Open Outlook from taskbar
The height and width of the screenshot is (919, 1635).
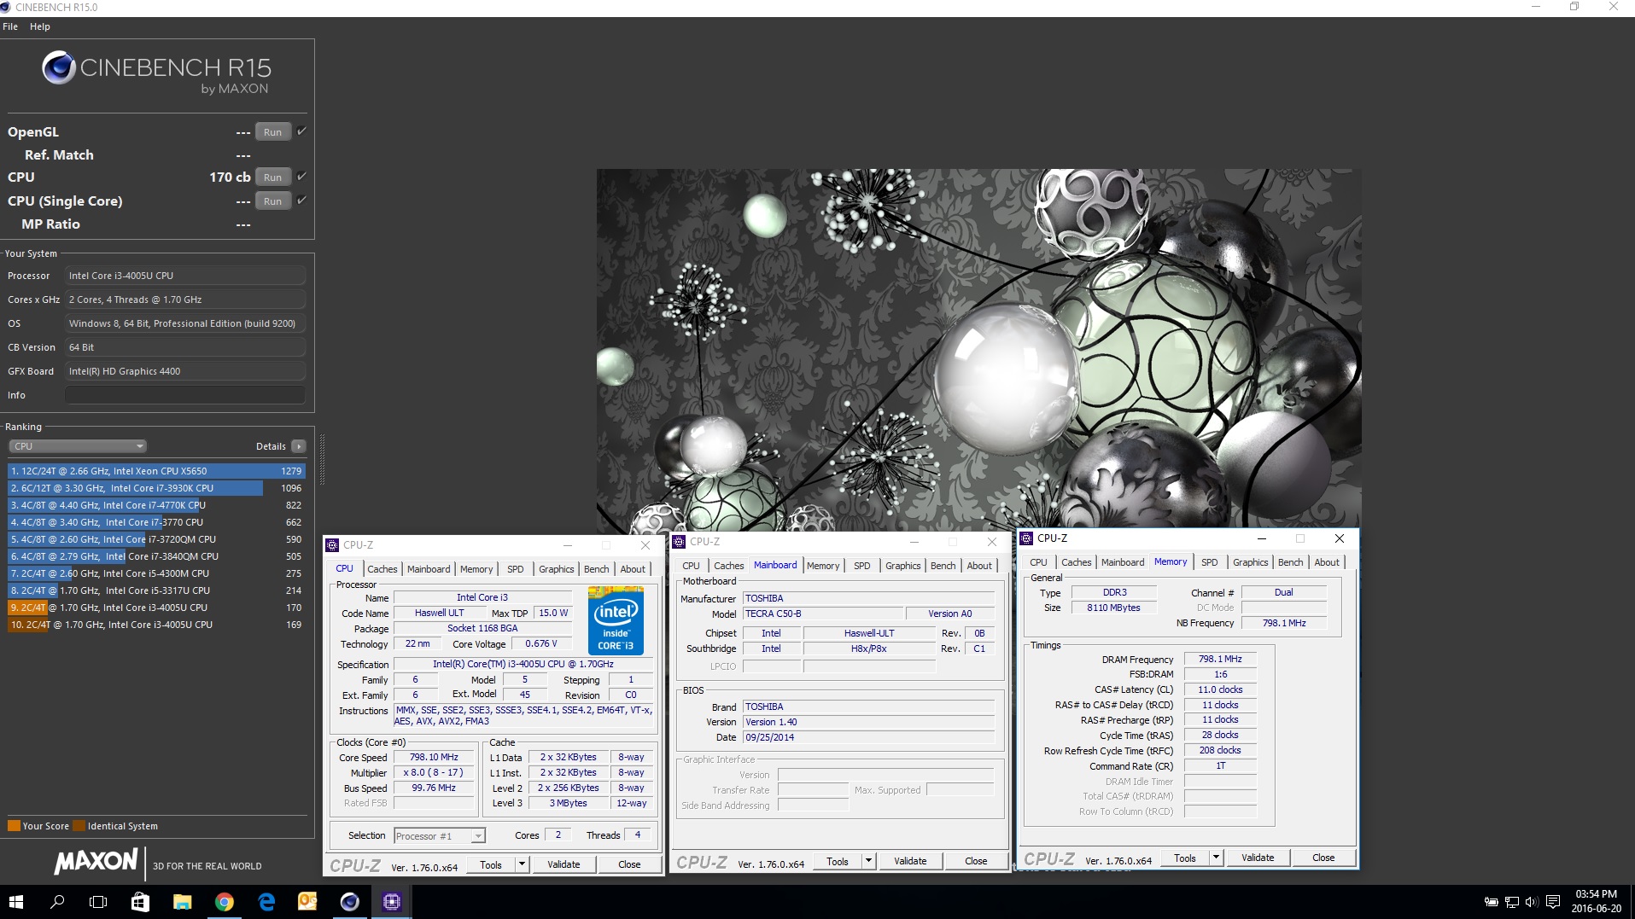pyautogui.click(x=307, y=902)
